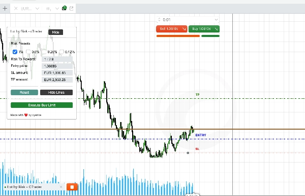The image size is (305, 196).
Task: Enable the 0.25% risk preset
Action: click(x=44, y=52)
